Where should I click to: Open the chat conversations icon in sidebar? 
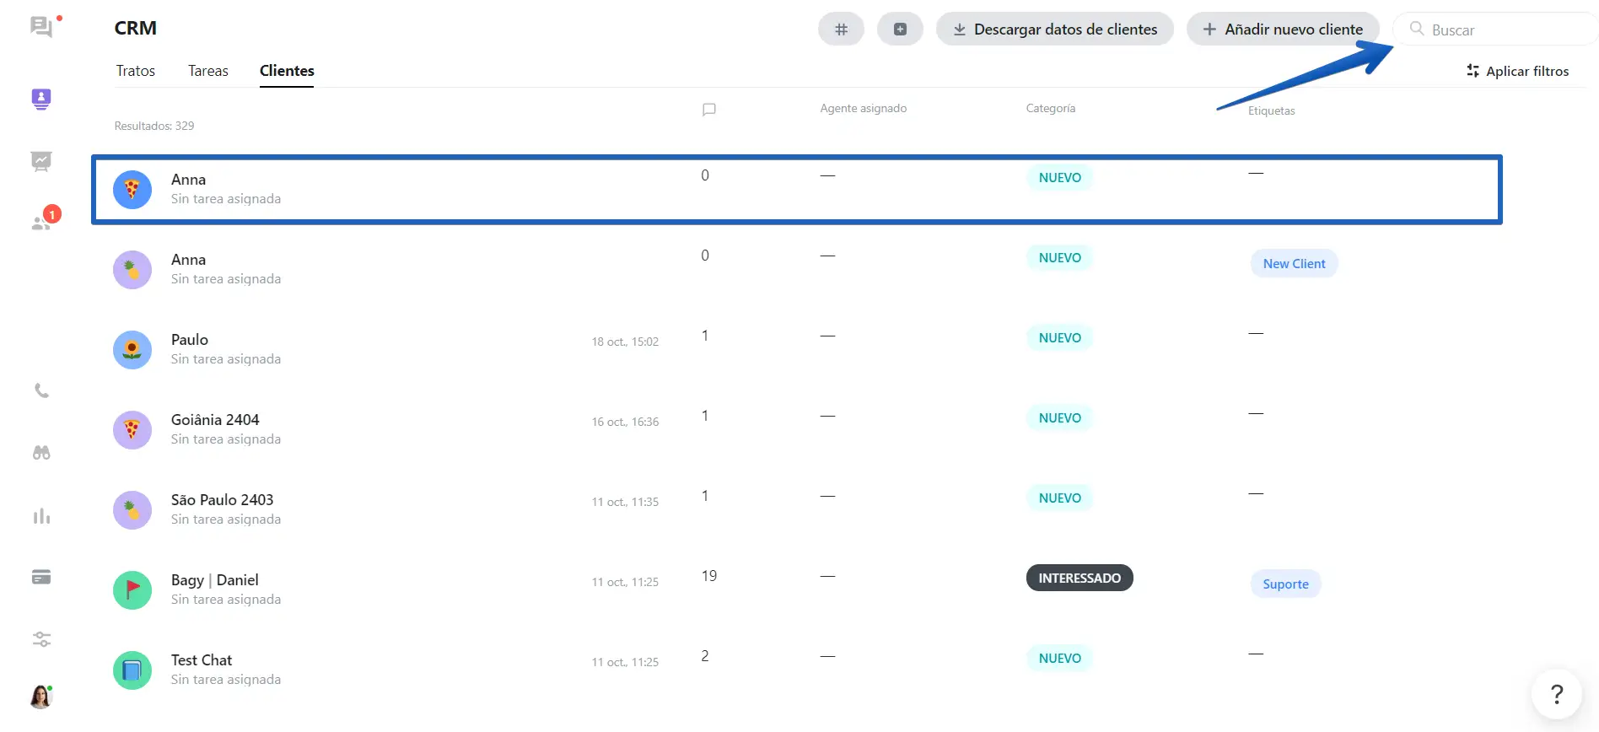click(x=40, y=27)
